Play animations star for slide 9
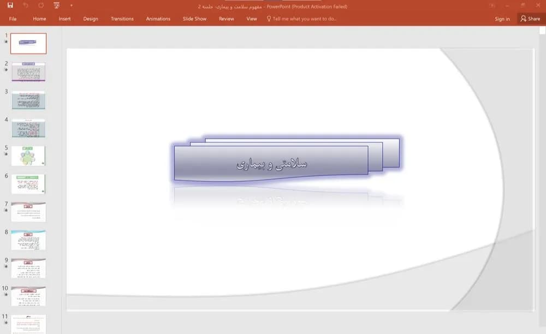This screenshot has height=334, width=546. (x=6, y=266)
